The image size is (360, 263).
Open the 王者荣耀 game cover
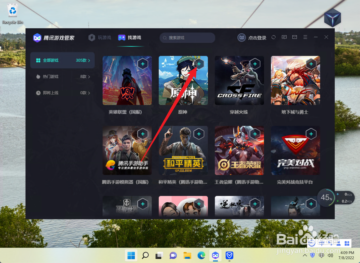pyautogui.click(x=239, y=150)
